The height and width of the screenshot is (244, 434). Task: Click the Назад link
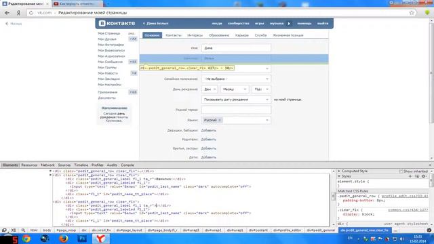point(14,24)
